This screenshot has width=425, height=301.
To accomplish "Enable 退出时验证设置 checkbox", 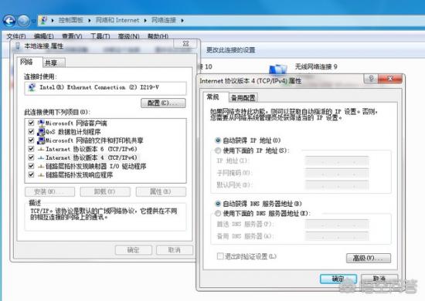I will (x=220, y=256).
